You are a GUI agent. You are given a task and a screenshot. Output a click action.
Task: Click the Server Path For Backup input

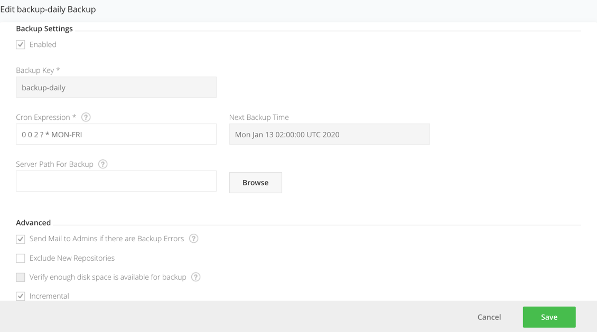pos(116,181)
